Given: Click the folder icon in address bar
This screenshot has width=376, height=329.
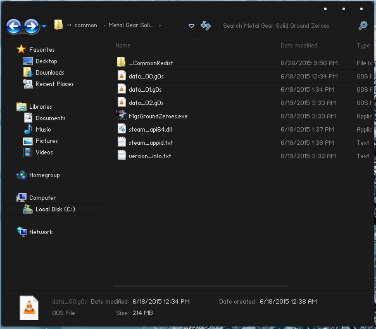Looking at the screenshot, I should (x=58, y=25).
